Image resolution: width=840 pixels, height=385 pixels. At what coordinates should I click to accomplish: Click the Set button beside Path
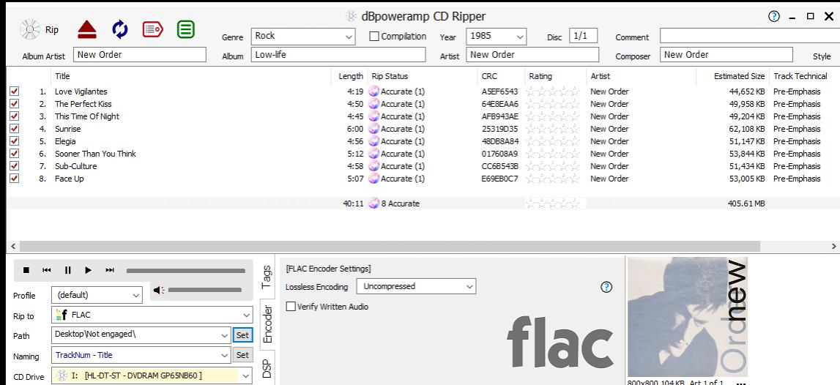(x=242, y=335)
